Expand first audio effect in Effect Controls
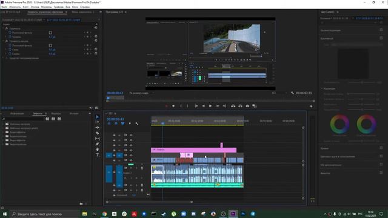The height and width of the screenshot is (218, 388). click(x=4, y=28)
